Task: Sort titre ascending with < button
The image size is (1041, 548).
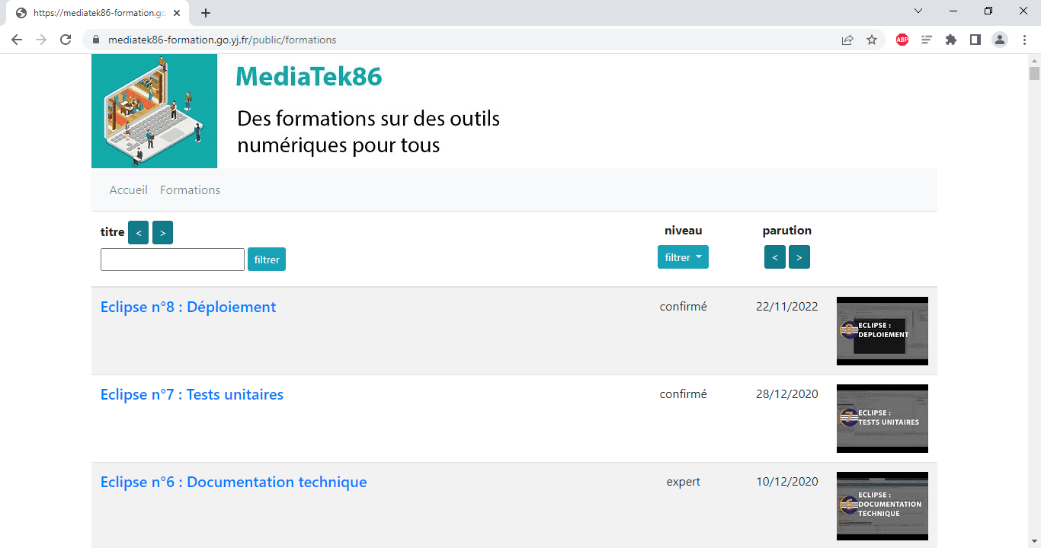Action: click(139, 233)
